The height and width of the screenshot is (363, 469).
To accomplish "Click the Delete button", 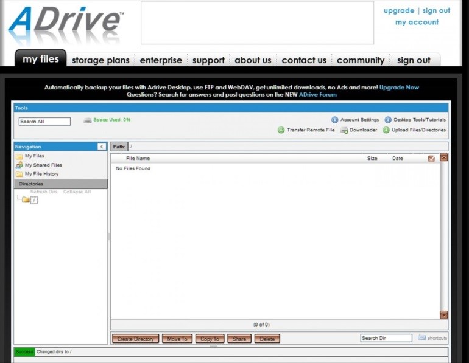I will pos(267,339).
